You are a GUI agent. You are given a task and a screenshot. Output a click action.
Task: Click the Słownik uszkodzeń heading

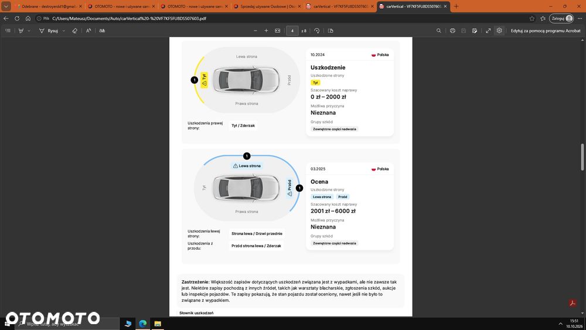coord(196,313)
